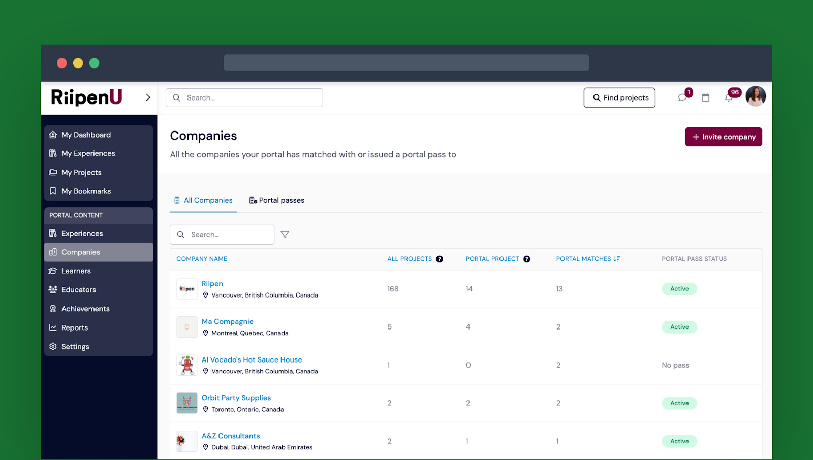Click Portal Pass Status column header

(x=694, y=259)
